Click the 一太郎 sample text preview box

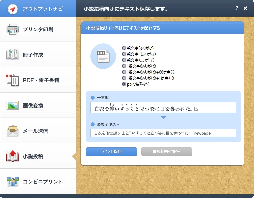point(163,108)
